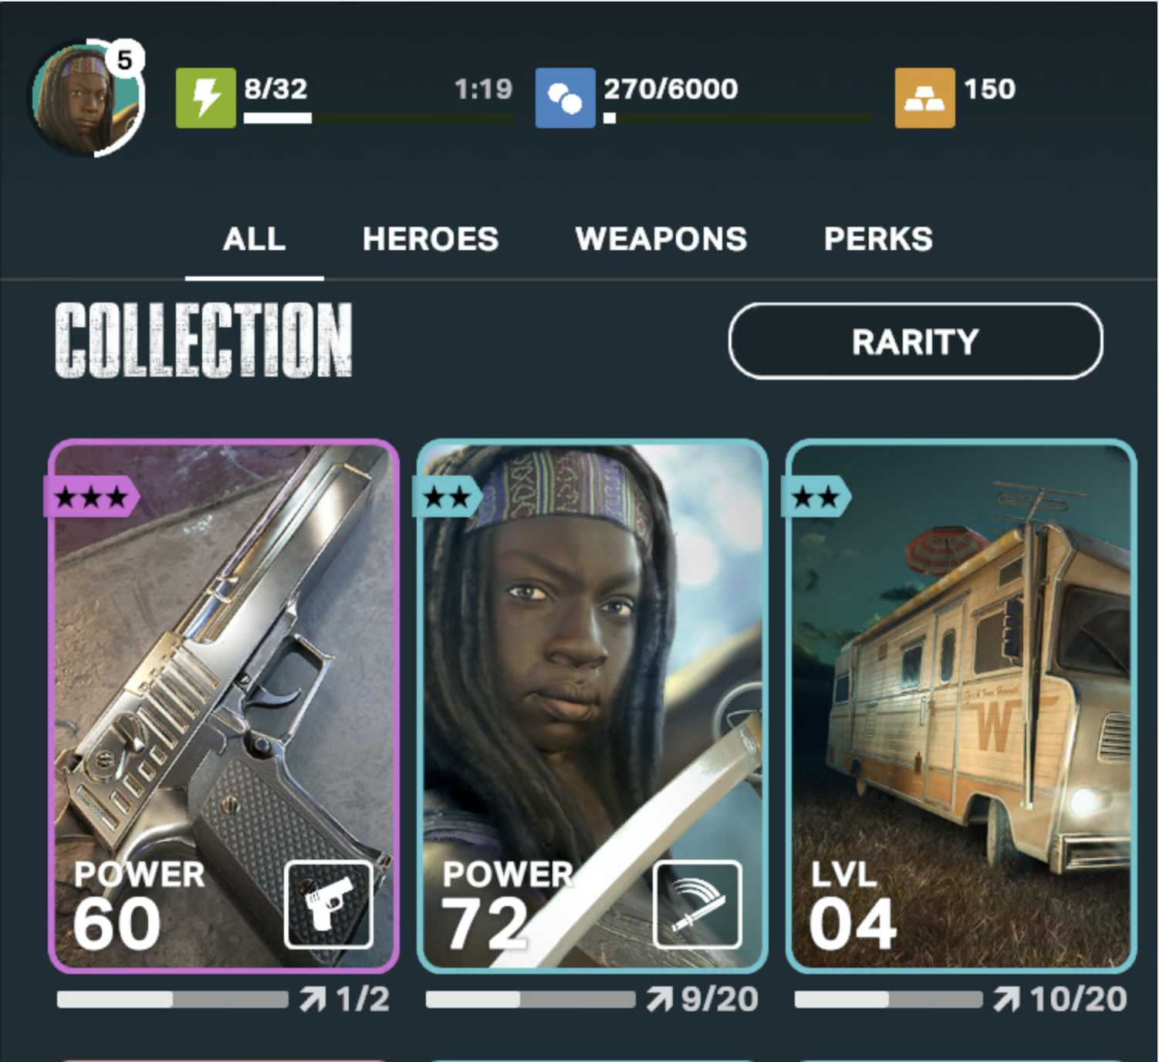This screenshot has width=1159, height=1062.
Task: Tap the green energy lightning icon
Action: click(206, 98)
